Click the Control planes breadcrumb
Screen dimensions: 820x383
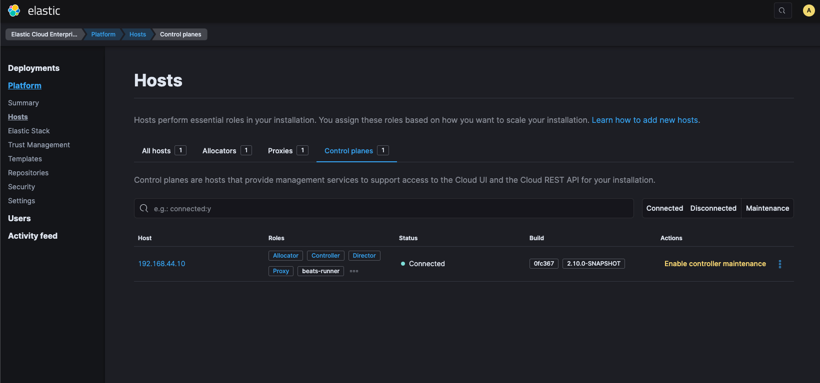pos(180,34)
